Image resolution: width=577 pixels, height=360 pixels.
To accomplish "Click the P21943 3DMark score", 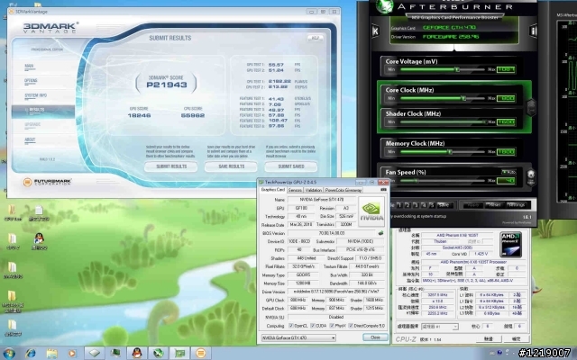I will 167,85.
